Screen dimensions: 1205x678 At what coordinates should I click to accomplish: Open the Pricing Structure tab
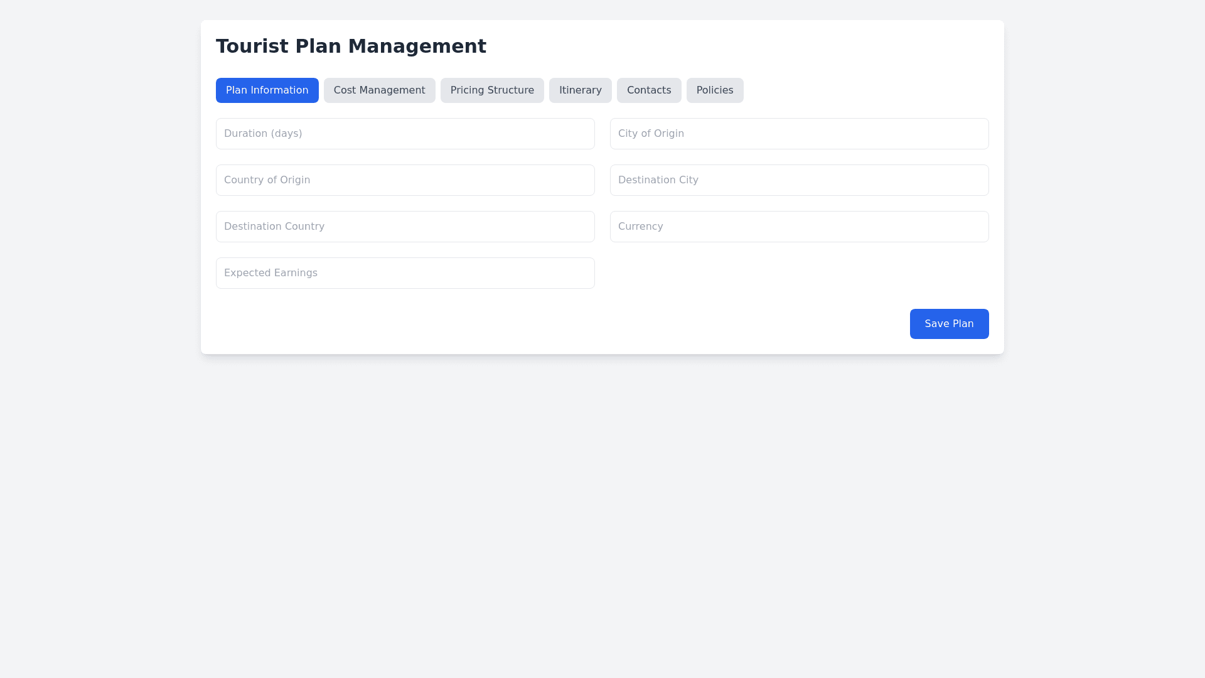click(x=492, y=90)
